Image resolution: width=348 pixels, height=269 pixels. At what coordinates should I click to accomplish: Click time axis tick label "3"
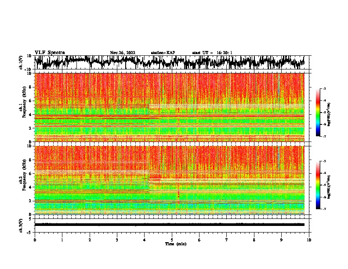(117, 240)
